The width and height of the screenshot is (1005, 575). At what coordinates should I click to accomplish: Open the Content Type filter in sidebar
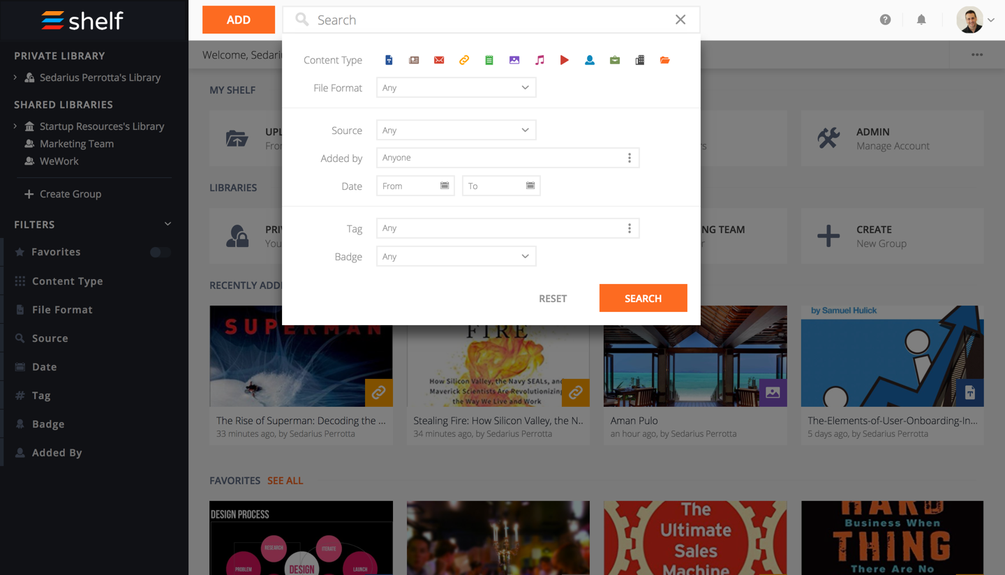pyautogui.click(x=67, y=281)
